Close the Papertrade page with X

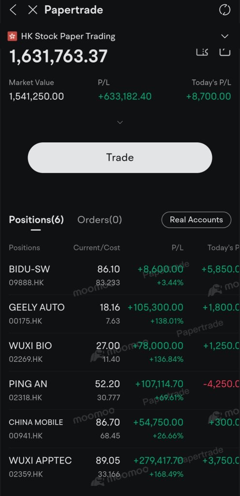coord(32,10)
